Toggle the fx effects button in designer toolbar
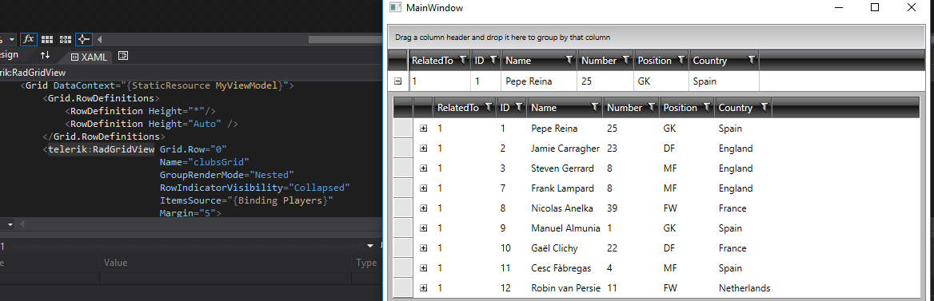 point(29,39)
